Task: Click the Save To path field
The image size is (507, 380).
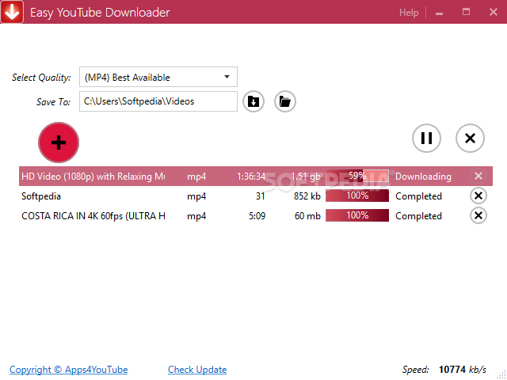Action: tap(158, 101)
